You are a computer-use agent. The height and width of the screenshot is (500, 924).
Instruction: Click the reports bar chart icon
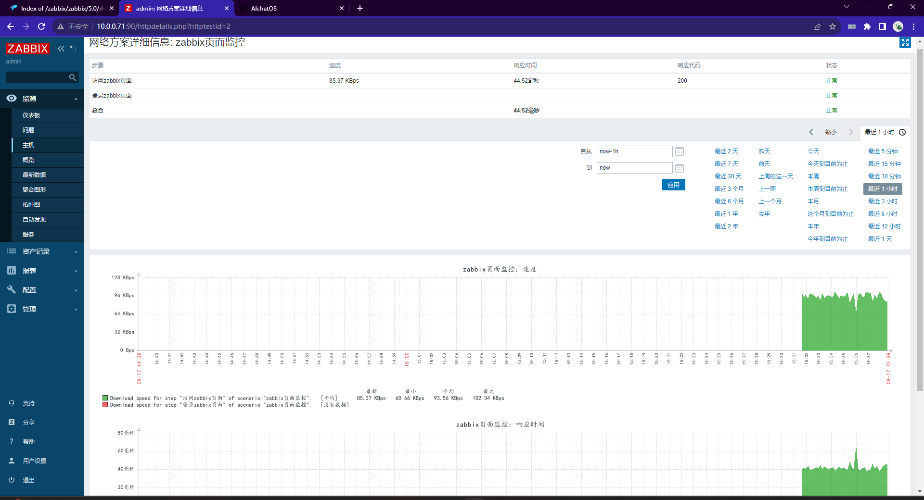click(12, 270)
